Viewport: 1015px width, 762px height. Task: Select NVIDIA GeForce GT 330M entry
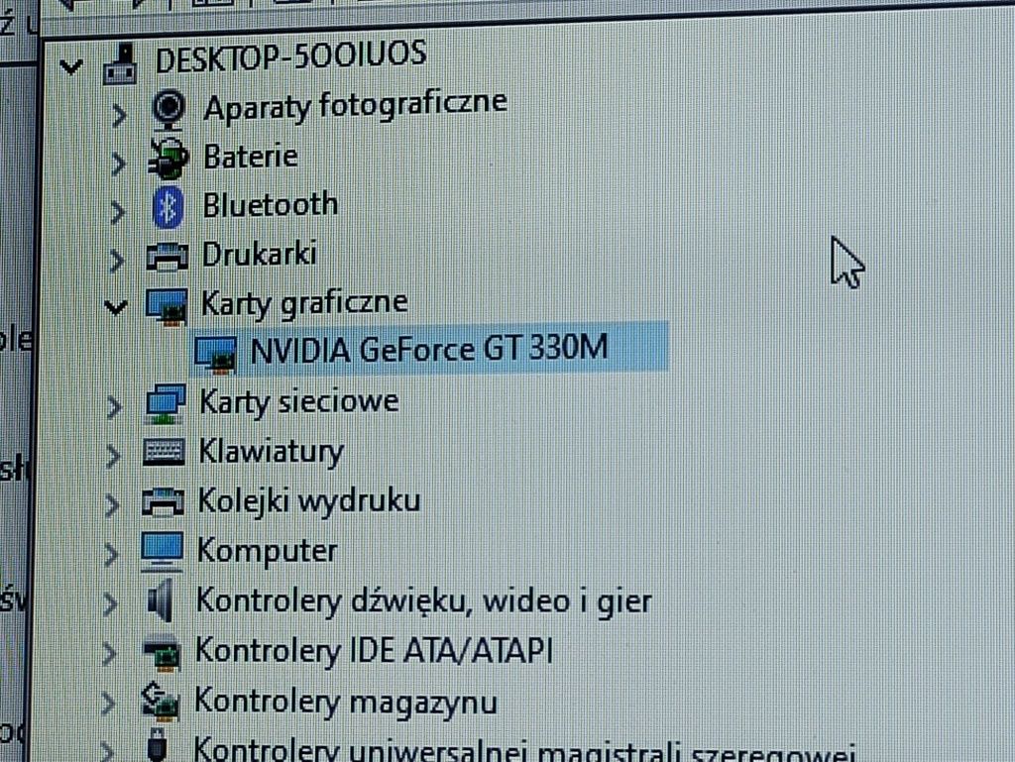tap(430, 349)
